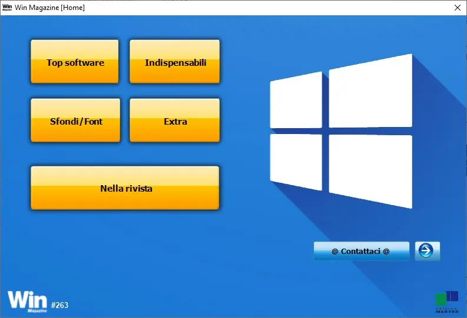Click the #263 issue number text
Image resolution: width=467 pixels, height=318 pixels.
(x=59, y=305)
